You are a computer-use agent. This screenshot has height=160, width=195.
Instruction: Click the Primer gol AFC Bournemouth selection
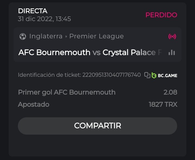pos(67,92)
